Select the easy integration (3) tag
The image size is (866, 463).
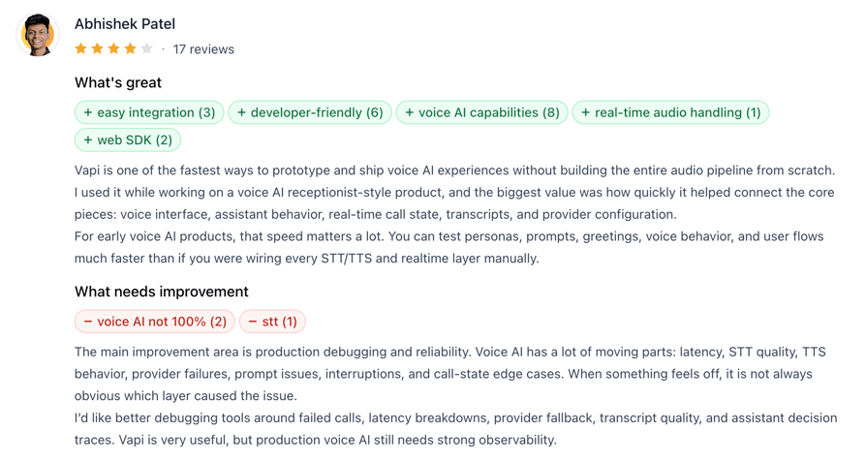149,112
